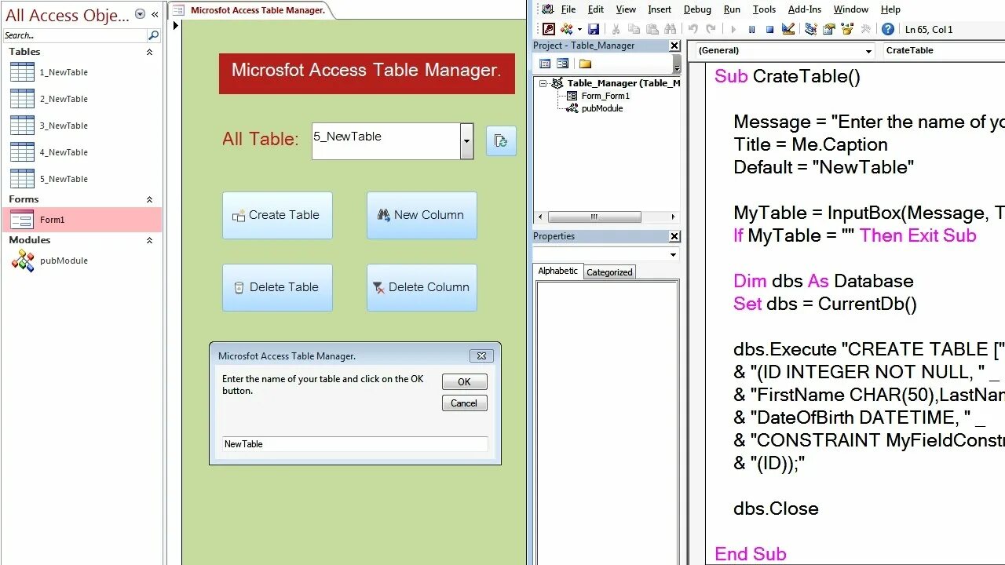This screenshot has height=565, width=1005.
Task: Click the 1_NewTable table icon
Action: click(x=22, y=72)
